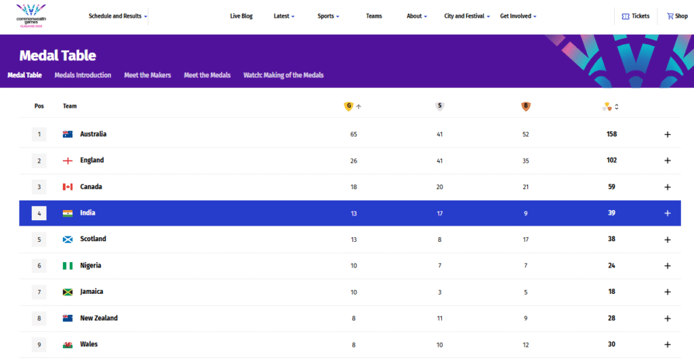Click position number 9 box

point(39,344)
